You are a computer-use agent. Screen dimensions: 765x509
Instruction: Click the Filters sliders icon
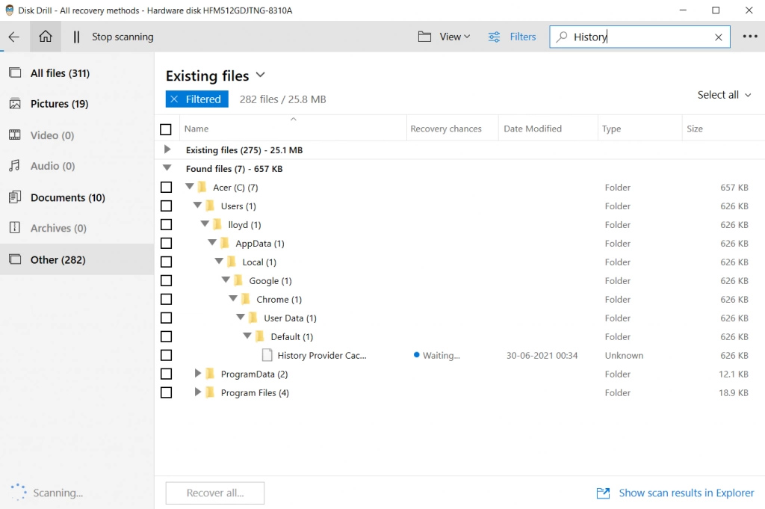pyautogui.click(x=495, y=37)
